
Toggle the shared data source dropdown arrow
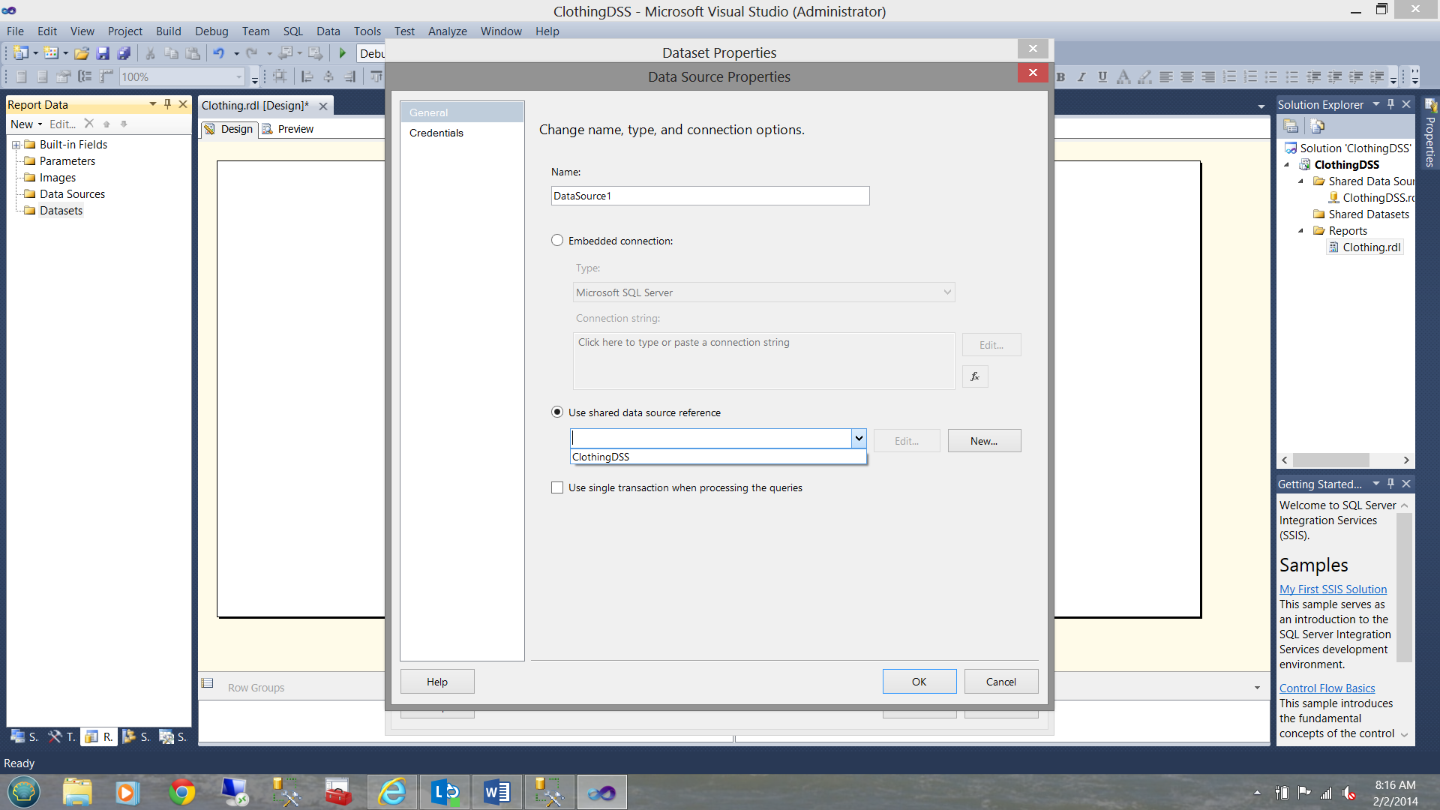pos(859,439)
